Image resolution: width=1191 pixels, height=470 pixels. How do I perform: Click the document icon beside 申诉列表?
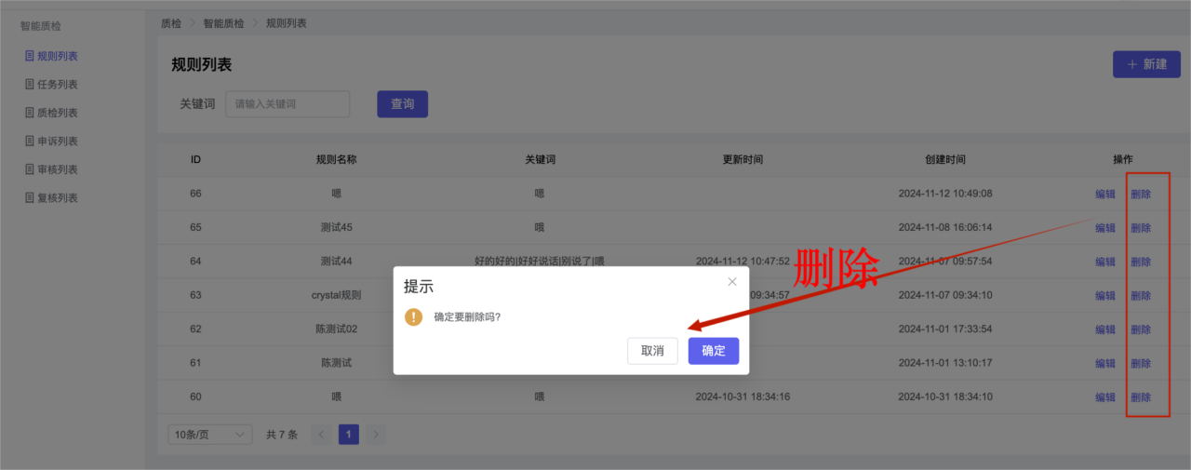click(30, 141)
